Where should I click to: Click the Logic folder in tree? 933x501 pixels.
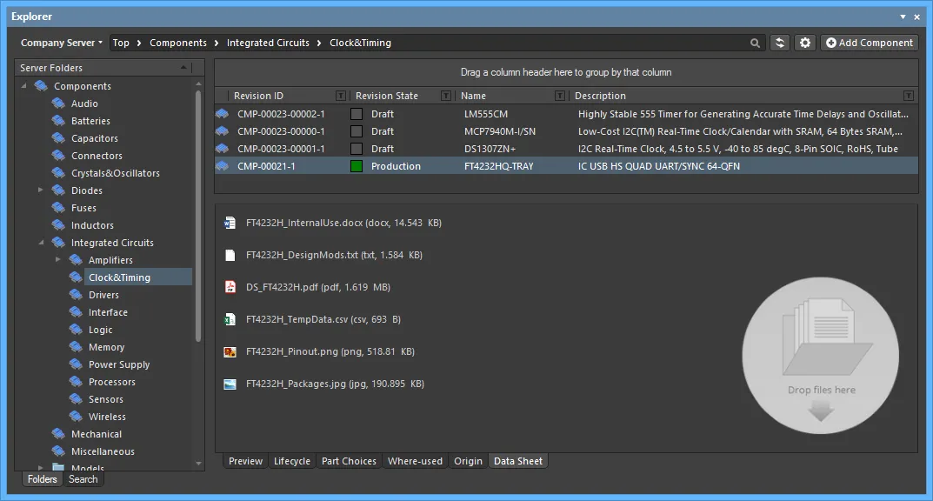pos(100,330)
